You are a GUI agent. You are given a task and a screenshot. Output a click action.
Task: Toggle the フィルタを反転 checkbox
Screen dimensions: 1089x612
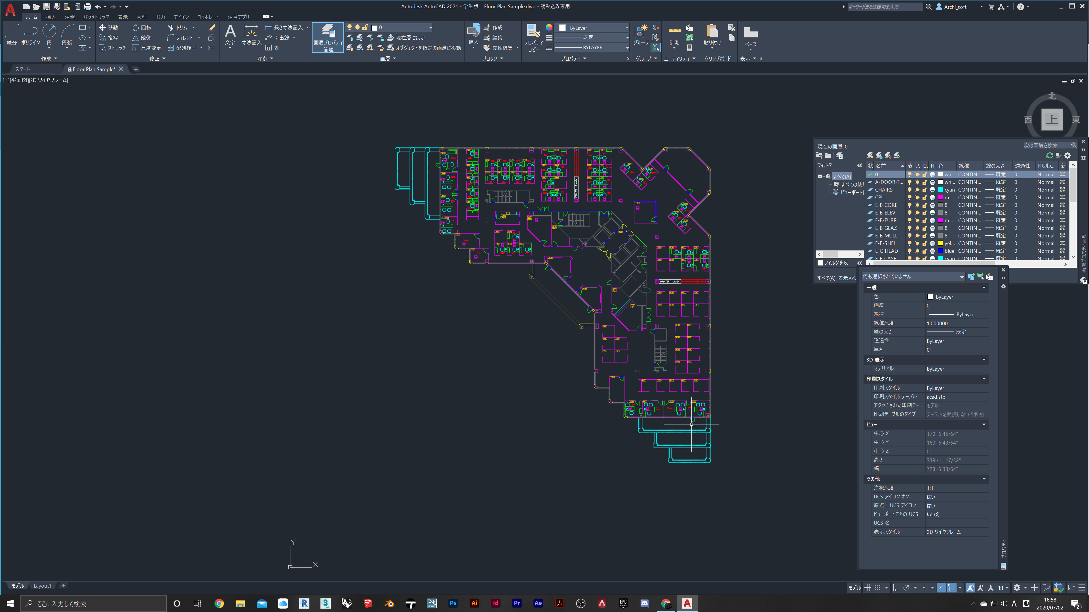[820, 263]
